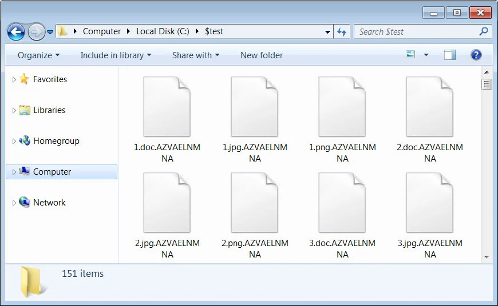Click the file name label 1.png.AZVAELNMNA
The height and width of the screenshot is (306, 498).
342,152
